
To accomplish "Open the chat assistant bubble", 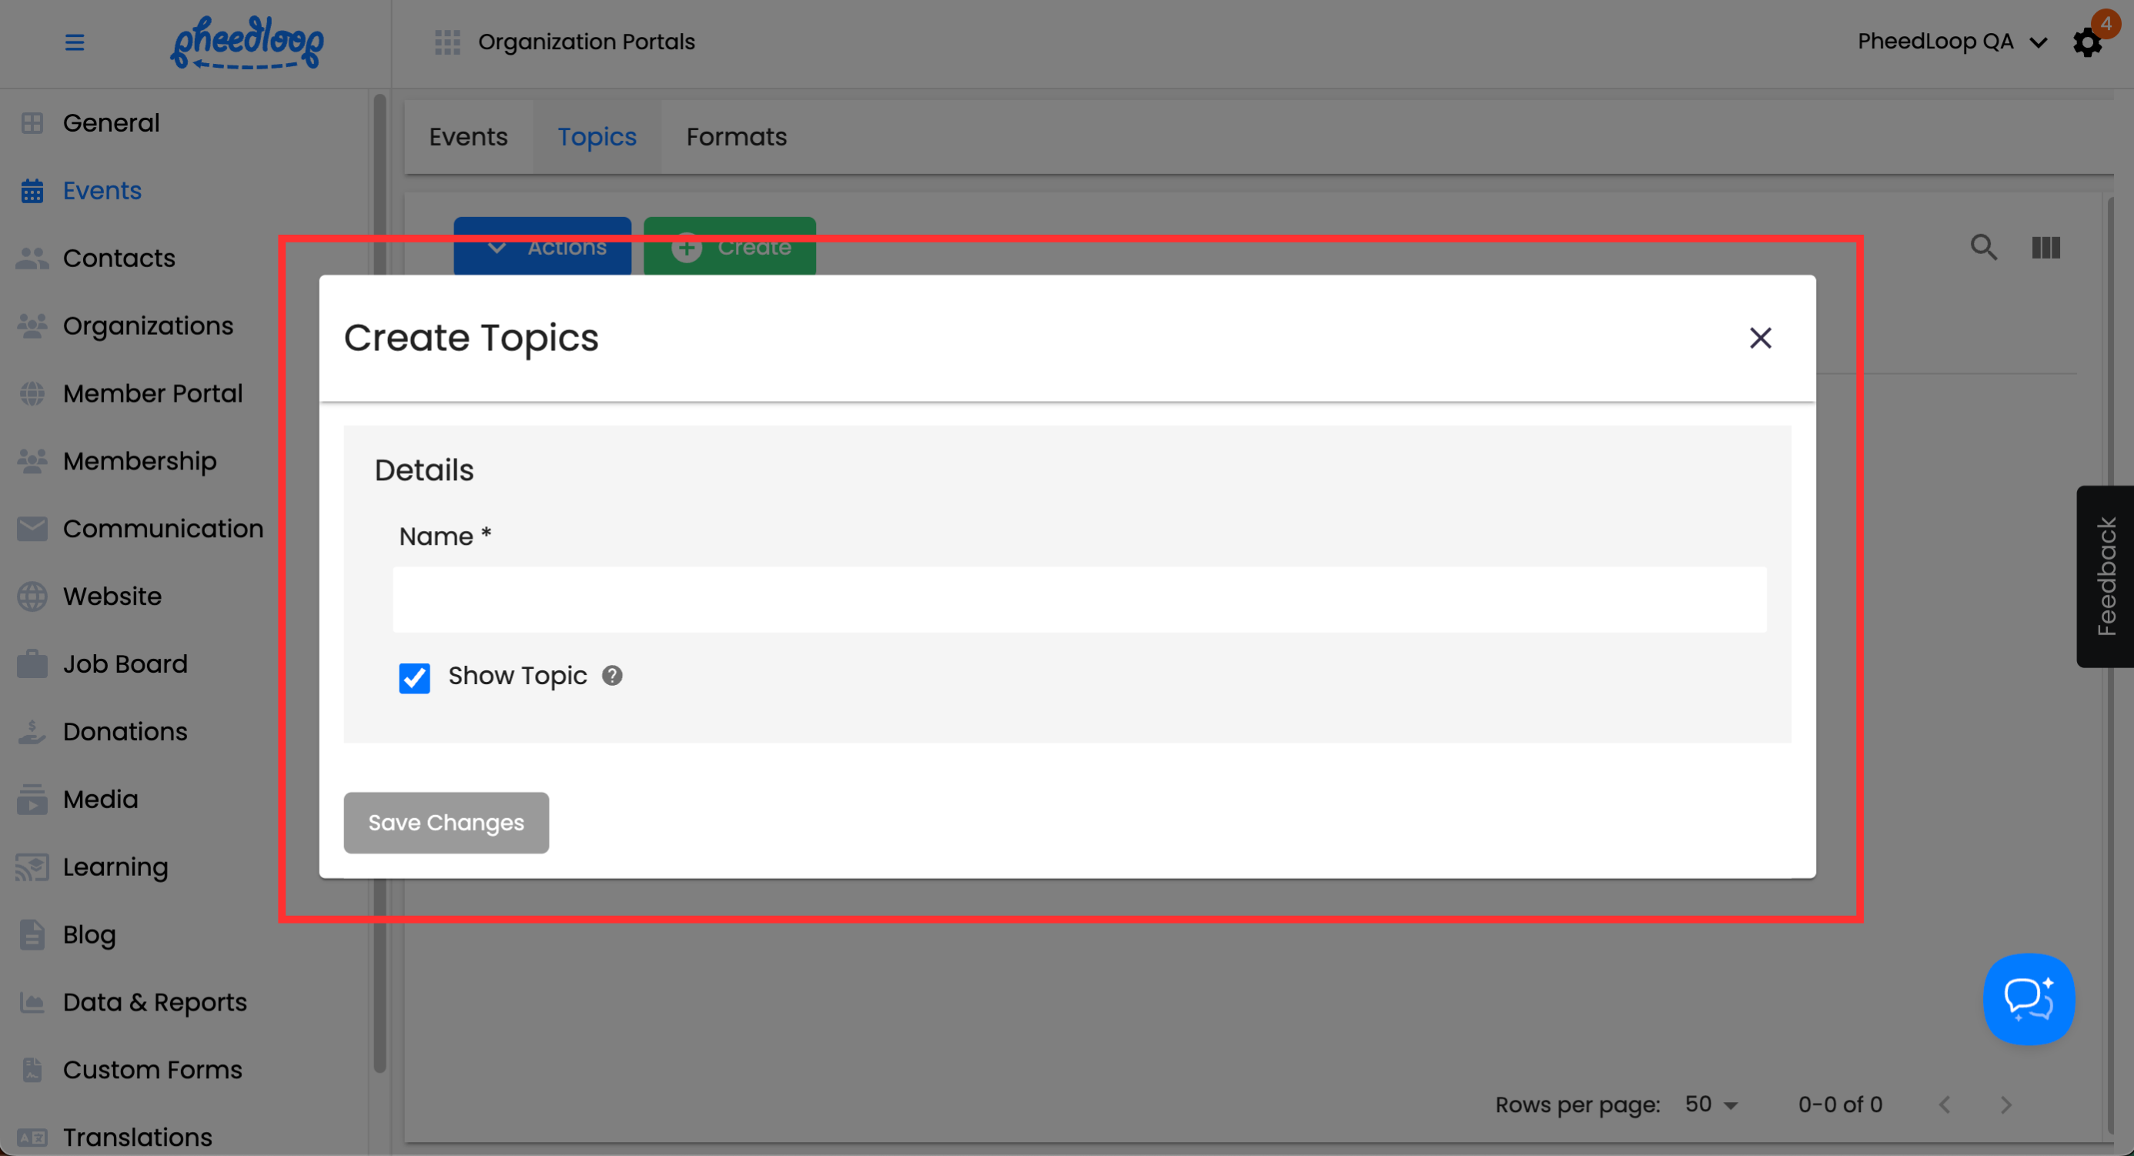I will pyautogui.click(x=2028, y=999).
